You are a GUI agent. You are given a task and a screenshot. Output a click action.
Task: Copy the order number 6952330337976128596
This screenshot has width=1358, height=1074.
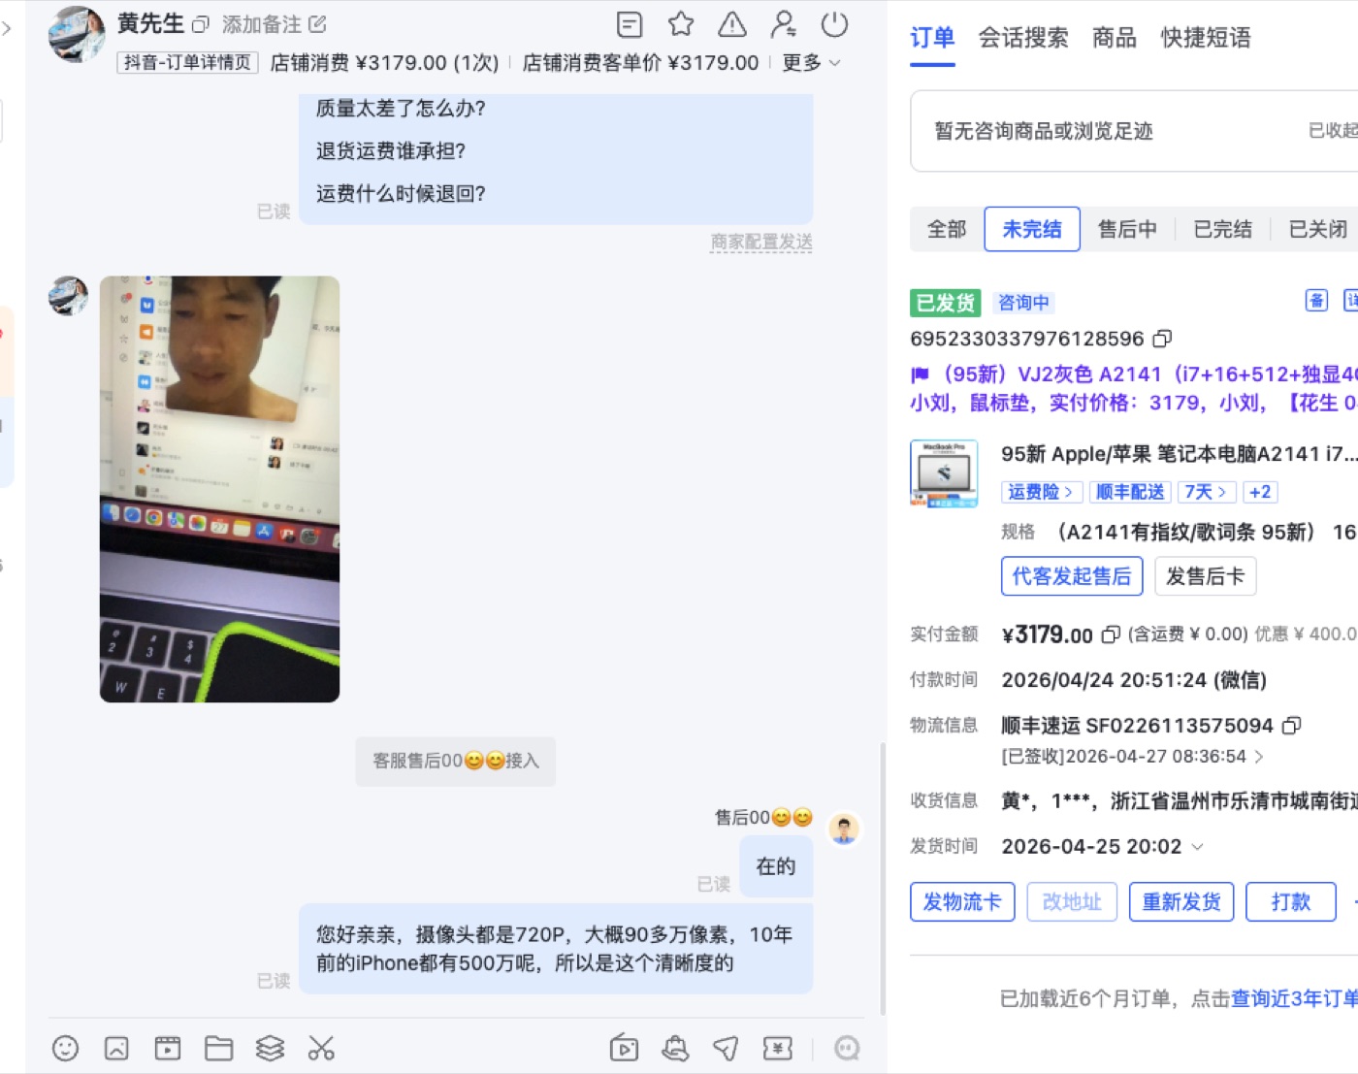1162,339
